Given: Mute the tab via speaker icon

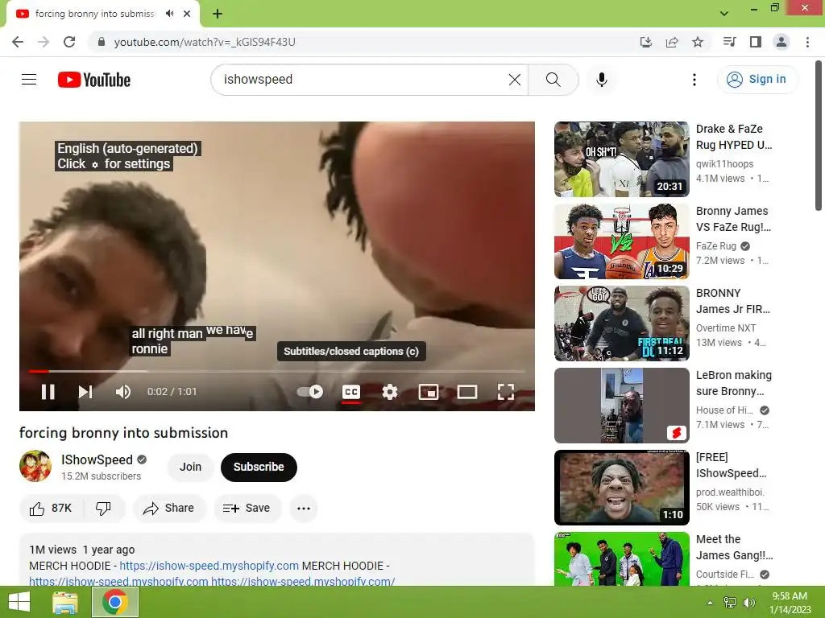Looking at the screenshot, I should click(x=169, y=14).
